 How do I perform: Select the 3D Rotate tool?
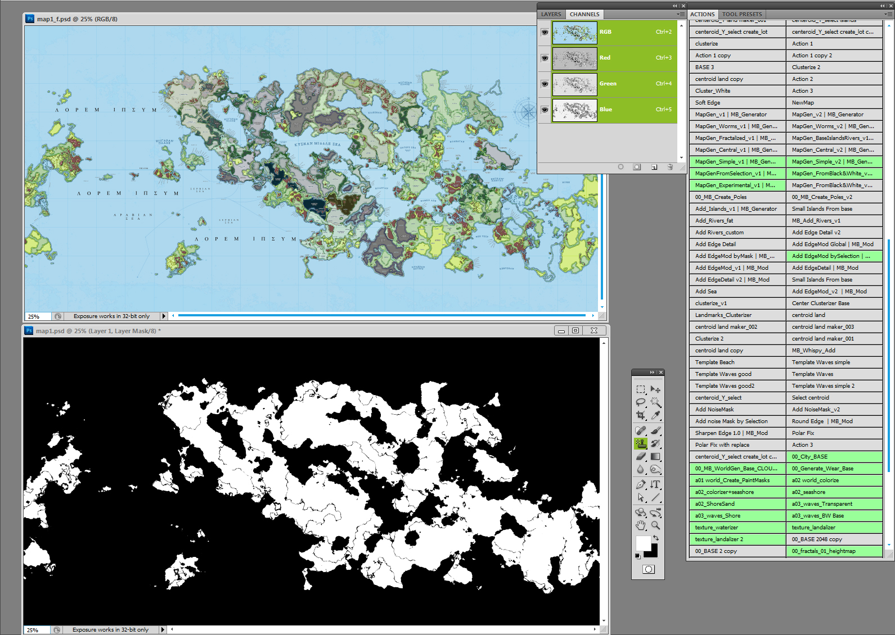point(641,512)
